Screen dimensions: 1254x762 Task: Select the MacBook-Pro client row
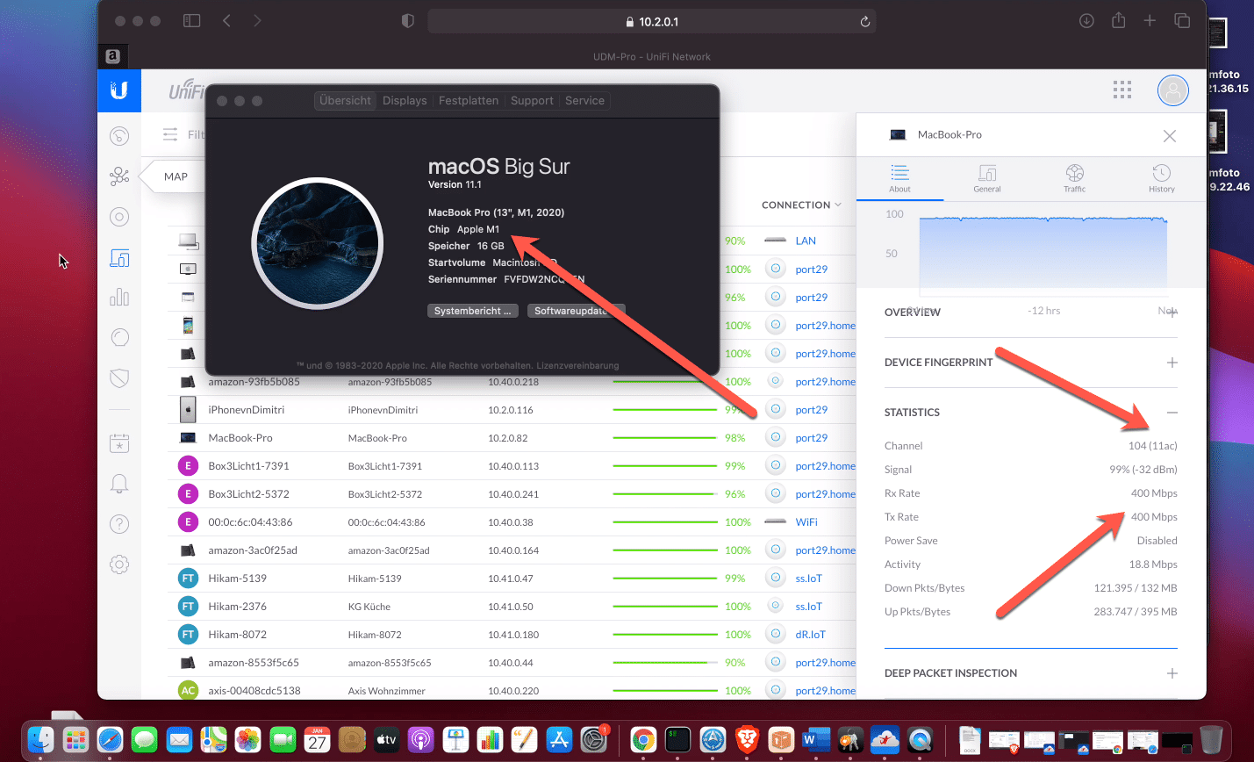512,438
